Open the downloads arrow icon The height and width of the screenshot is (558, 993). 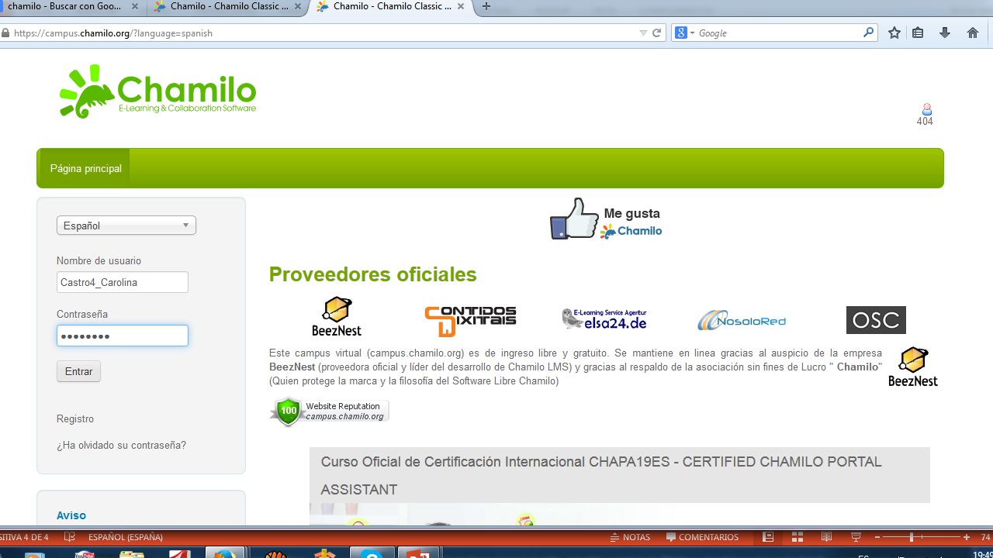[945, 33]
